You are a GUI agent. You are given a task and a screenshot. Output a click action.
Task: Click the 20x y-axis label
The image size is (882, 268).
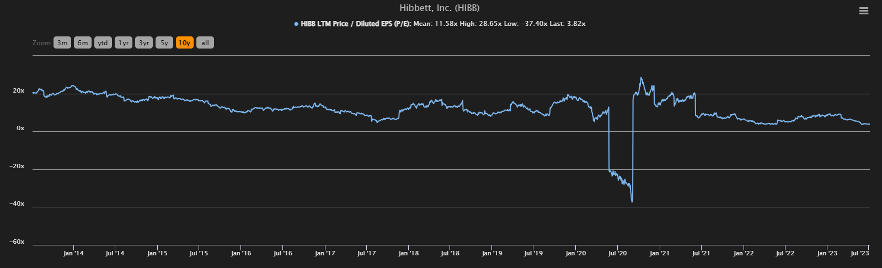(19, 90)
